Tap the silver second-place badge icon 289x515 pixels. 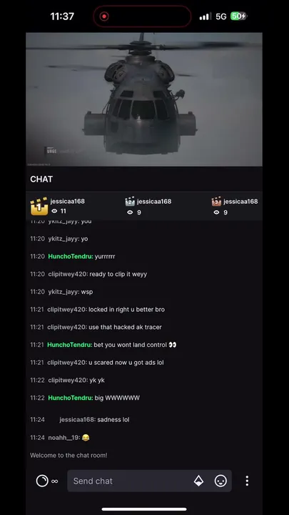tap(130, 201)
